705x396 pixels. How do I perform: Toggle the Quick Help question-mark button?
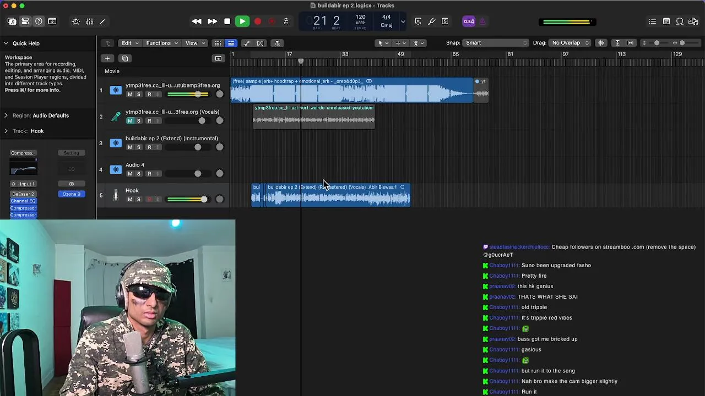tap(39, 21)
